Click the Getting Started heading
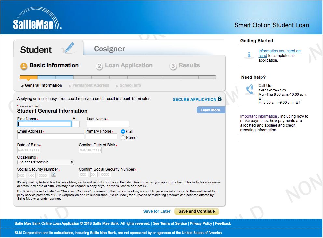323x238 pixels. [256, 41]
